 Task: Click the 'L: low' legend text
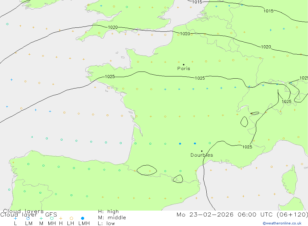pyautogui.click(x=106, y=224)
